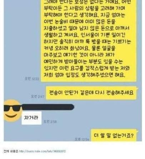The height and width of the screenshot is (159, 145).
Task: Open the sunglasses emoji profile picture
Action: [x=12, y=111]
